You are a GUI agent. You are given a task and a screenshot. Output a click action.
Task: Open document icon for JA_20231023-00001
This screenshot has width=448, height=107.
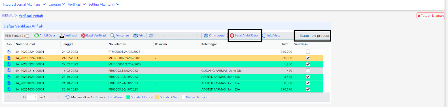(9, 77)
